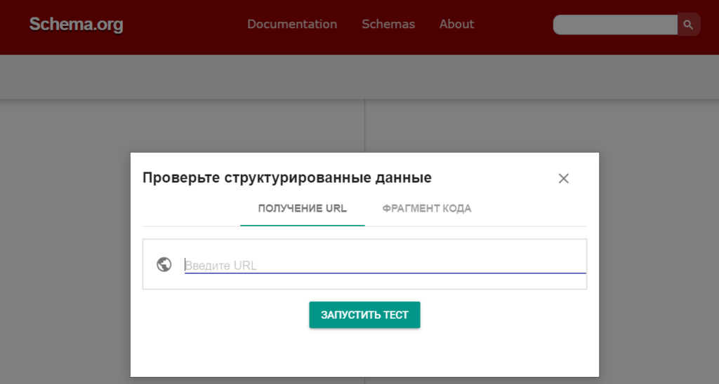Click the Проверьте структурированные данные heading

coord(286,177)
